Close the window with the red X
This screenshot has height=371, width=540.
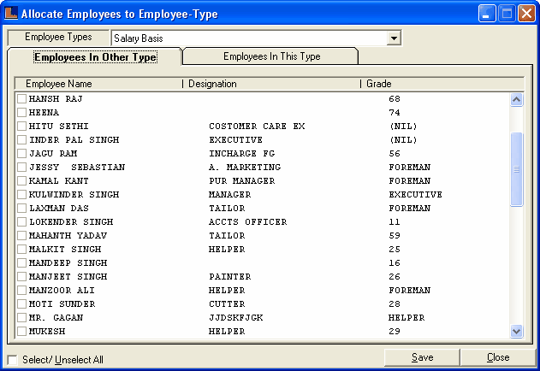tap(526, 14)
